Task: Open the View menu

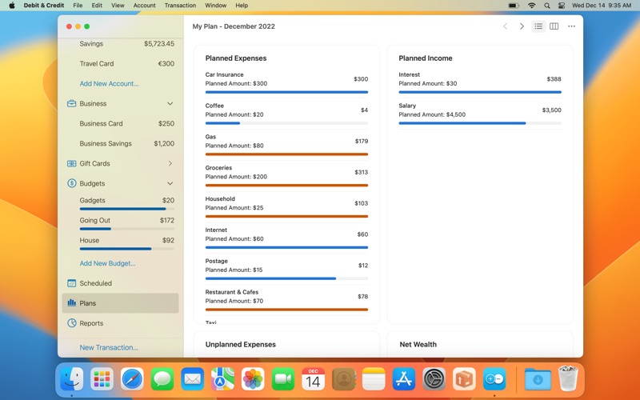Action: [x=118, y=6]
